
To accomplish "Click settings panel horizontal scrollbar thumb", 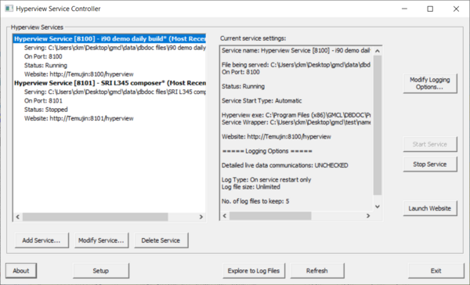I will click(x=270, y=216).
